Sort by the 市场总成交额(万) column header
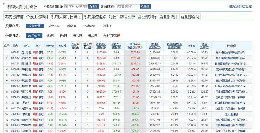Image resolution: width=260 pixels, height=133 pixels. pyautogui.click(x=155, y=46)
